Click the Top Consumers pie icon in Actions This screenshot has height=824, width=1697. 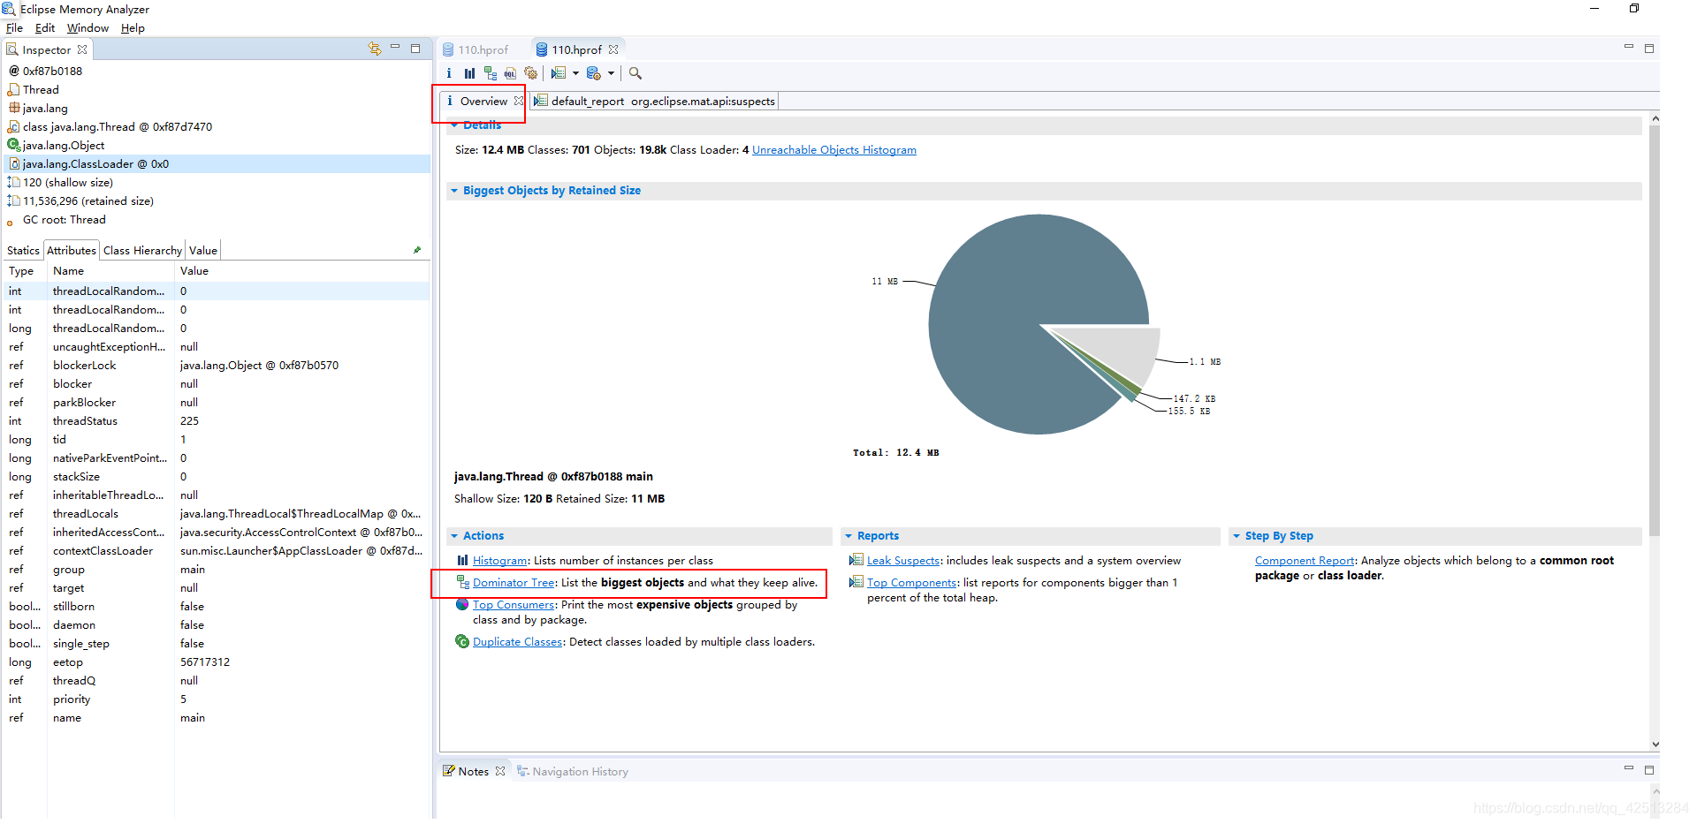pos(462,604)
